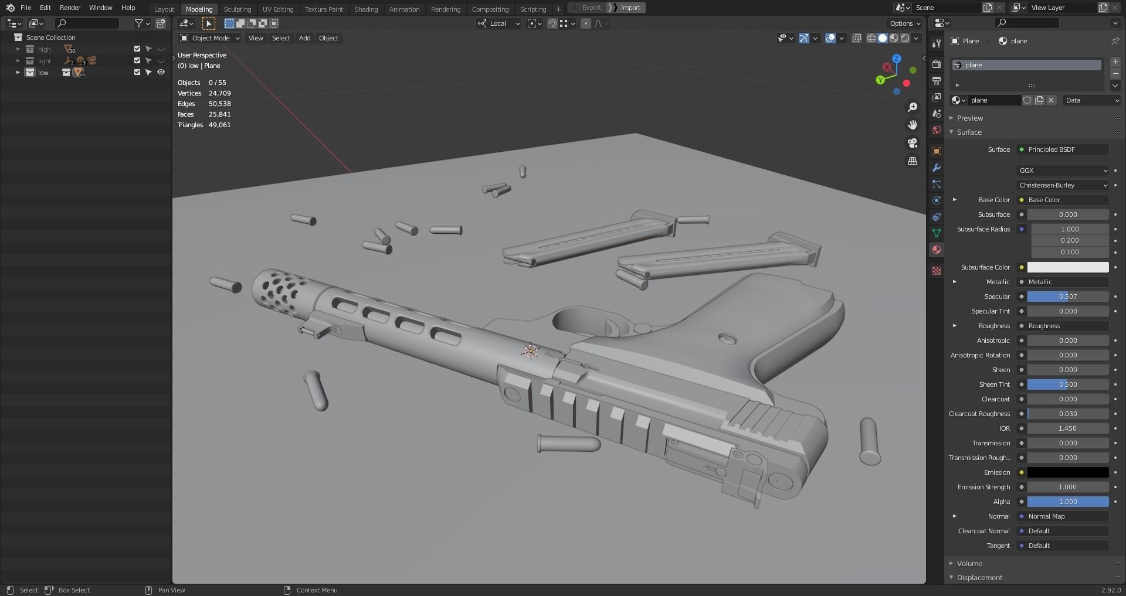Toggle viewport overlays button
This screenshot has width=1126, height=596.
(x=830, y=38)
